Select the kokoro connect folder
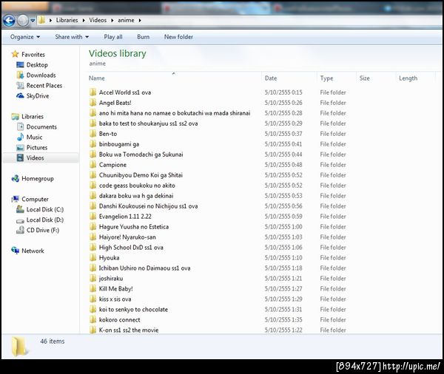The width and height of the screenshot is (444, 374). click(119, 320)
